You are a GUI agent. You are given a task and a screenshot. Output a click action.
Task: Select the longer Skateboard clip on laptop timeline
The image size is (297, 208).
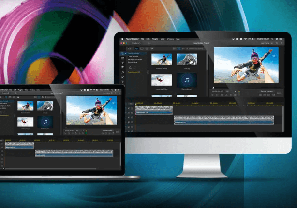(x=74, y=153)
